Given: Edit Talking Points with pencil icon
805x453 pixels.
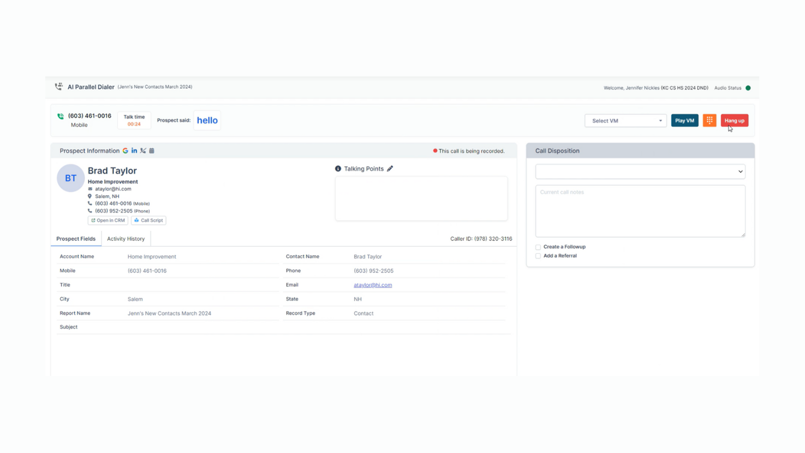Looking at the screenshot, I should [x=390, y=169].
